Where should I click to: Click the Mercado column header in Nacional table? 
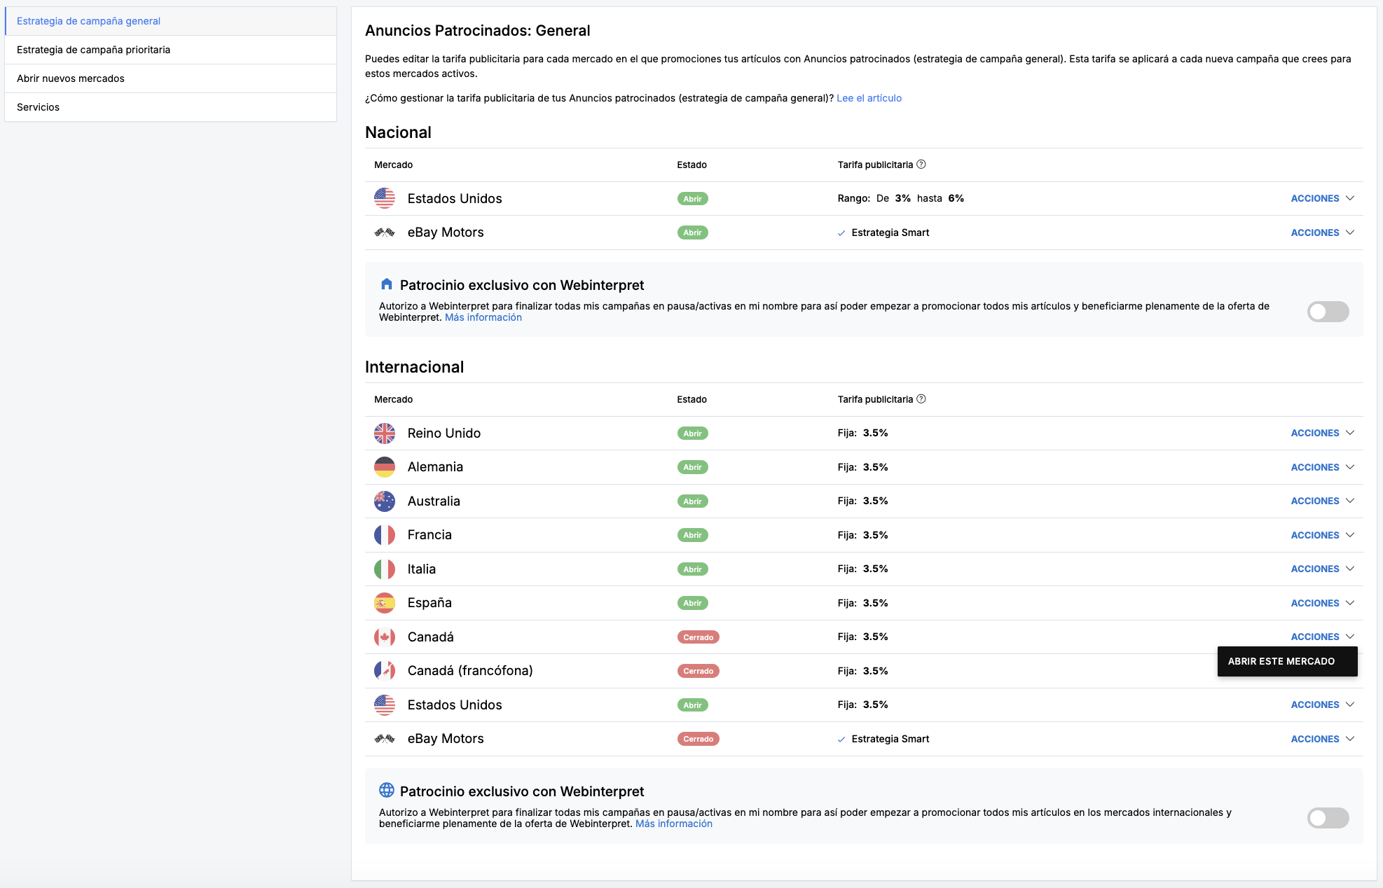click(393, 165)
